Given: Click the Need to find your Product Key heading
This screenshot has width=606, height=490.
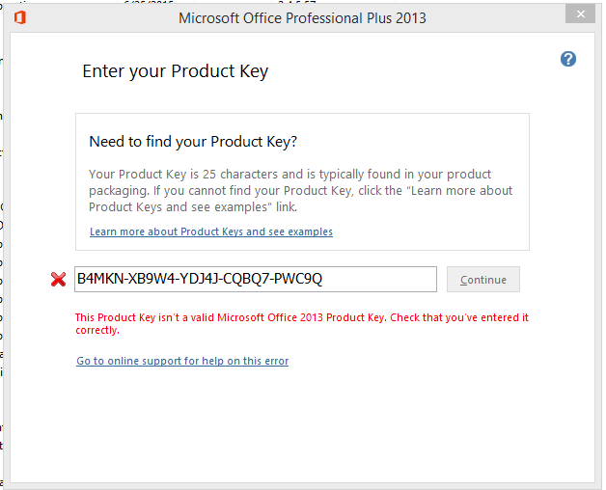Looking at the screenshot, I should [x=193, y=142].
